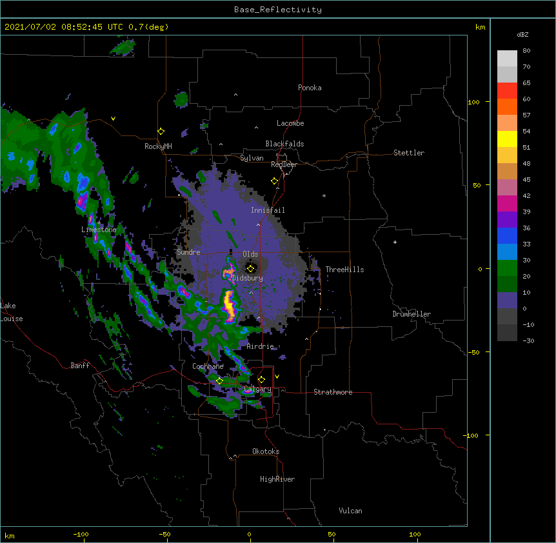Click the yellow V marker east of Calgary
Viewport: 556px width, 543px height.
277,377
